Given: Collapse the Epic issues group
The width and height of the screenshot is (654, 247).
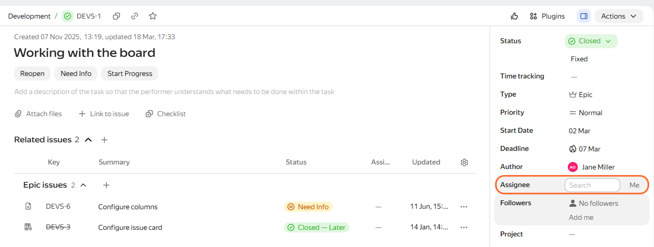Looking at the screenshot, I should tap(84, 185).
